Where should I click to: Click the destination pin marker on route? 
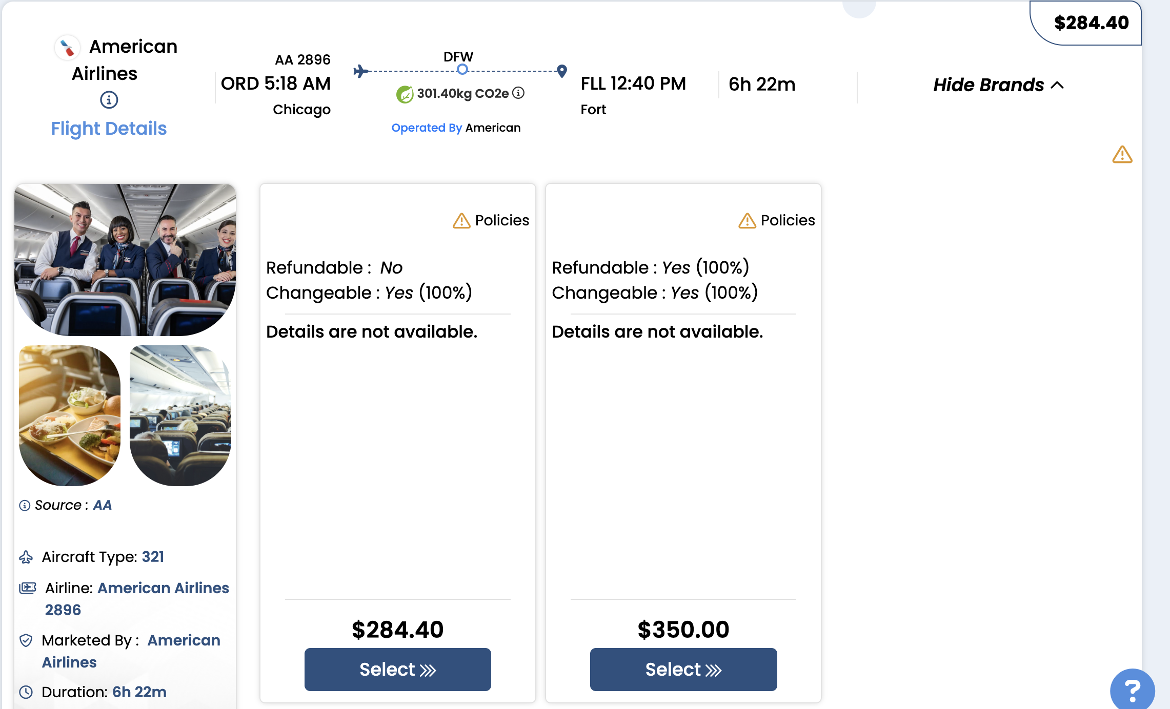click(x=562, y=71)
